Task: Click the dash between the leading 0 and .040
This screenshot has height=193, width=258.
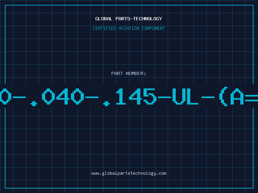Action: coord(19,97)
